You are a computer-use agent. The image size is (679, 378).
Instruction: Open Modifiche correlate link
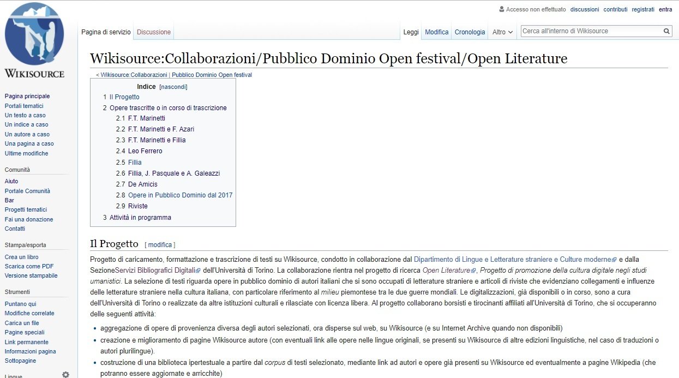tap(29, 314)
